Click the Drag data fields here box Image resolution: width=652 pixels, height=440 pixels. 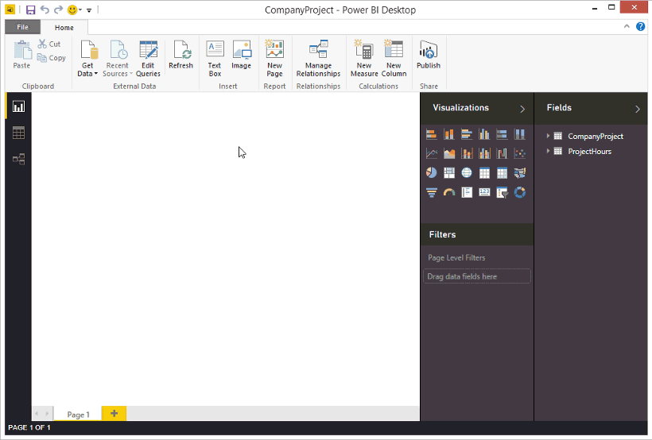click(x=477, y=276)
